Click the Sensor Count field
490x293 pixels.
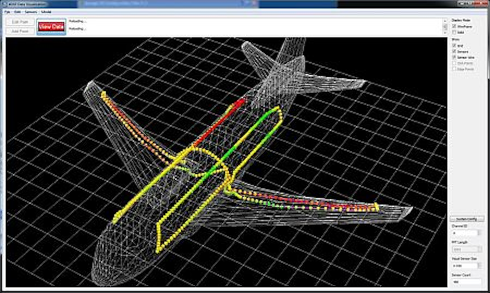click(467, 282)
